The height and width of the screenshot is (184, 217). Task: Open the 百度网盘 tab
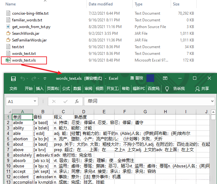[x=154, y=89]
